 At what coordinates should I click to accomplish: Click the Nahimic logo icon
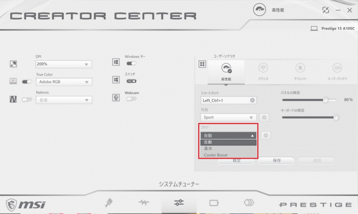click(14, 100)
